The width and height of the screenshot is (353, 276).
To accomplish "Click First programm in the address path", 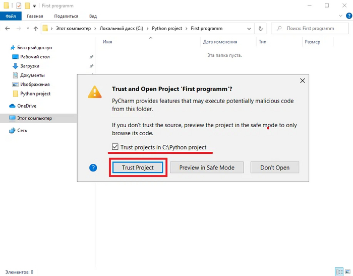I will pyautogui.click(x=206, y=29).
